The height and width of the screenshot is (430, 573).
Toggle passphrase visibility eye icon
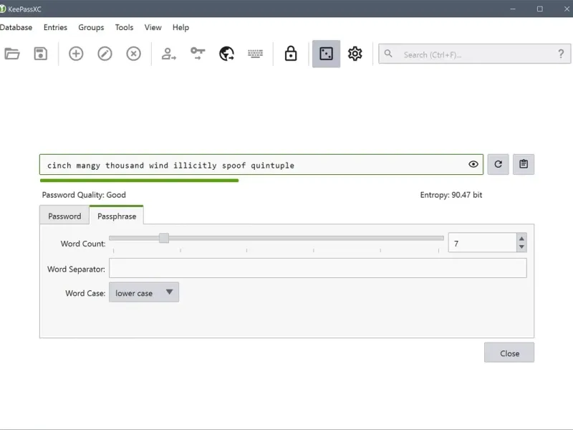click(x=473, y=164)
